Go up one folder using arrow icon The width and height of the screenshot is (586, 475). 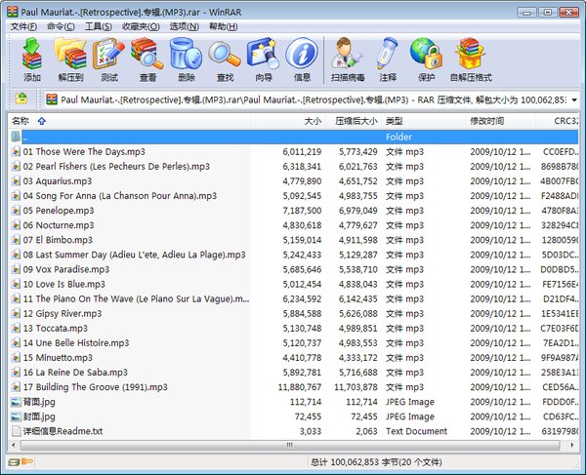[21, 99]
